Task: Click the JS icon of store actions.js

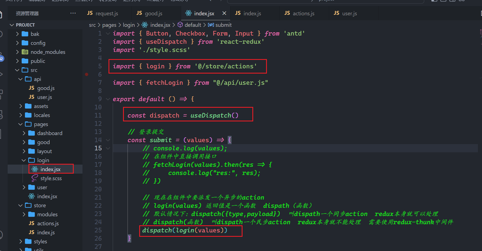Action: point(32,223)
